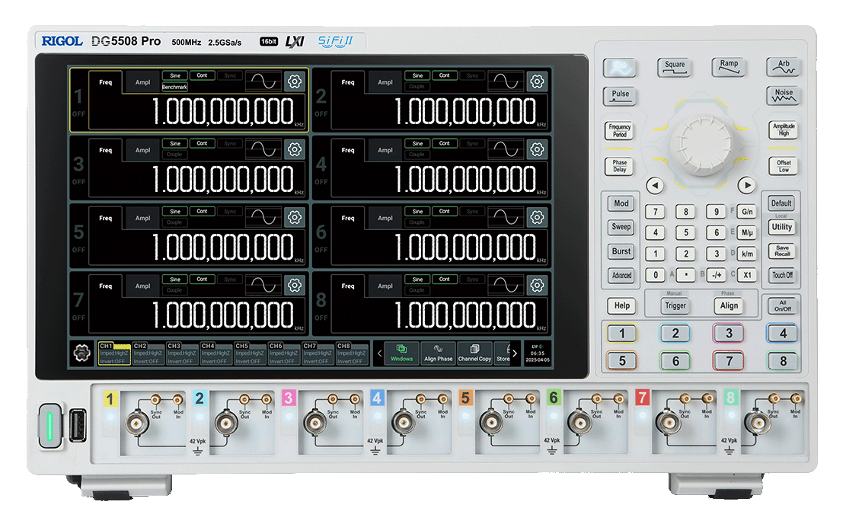Switch channel 3 to the Ampl tab
Screen dimensions: 846x524
coord(143,150)
